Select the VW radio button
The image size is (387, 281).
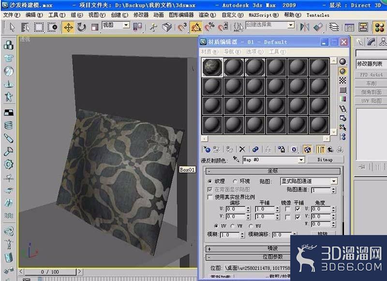[233, 226]
